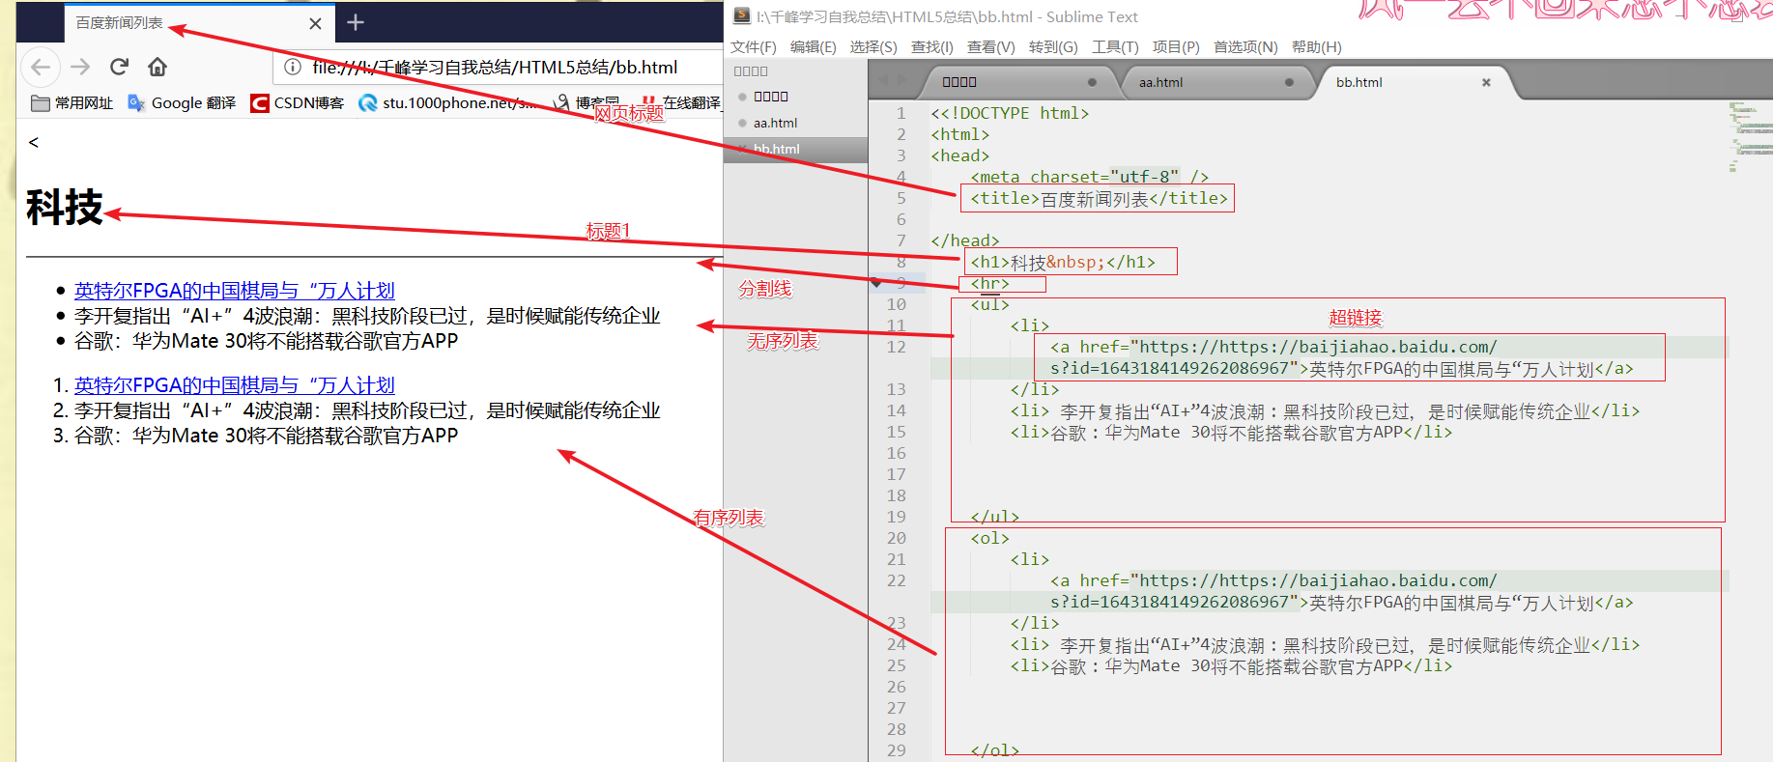
Task: Open the 查看(V) menu
Action: click(x=991, y=46)
